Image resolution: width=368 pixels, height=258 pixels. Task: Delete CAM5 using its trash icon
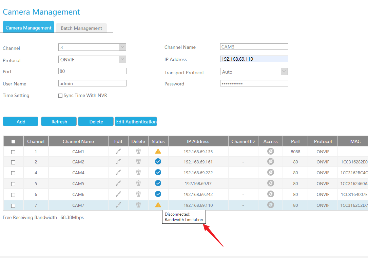click(x=138, y=183)
